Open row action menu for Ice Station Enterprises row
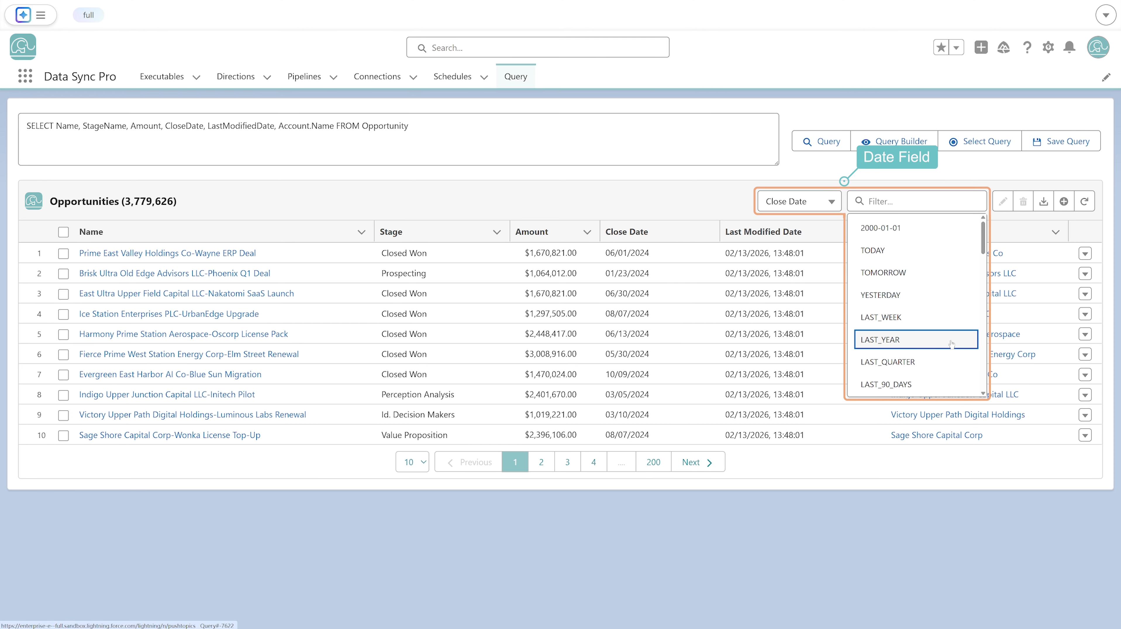Screen dimensions: 1121x629 pos(1085,314)
